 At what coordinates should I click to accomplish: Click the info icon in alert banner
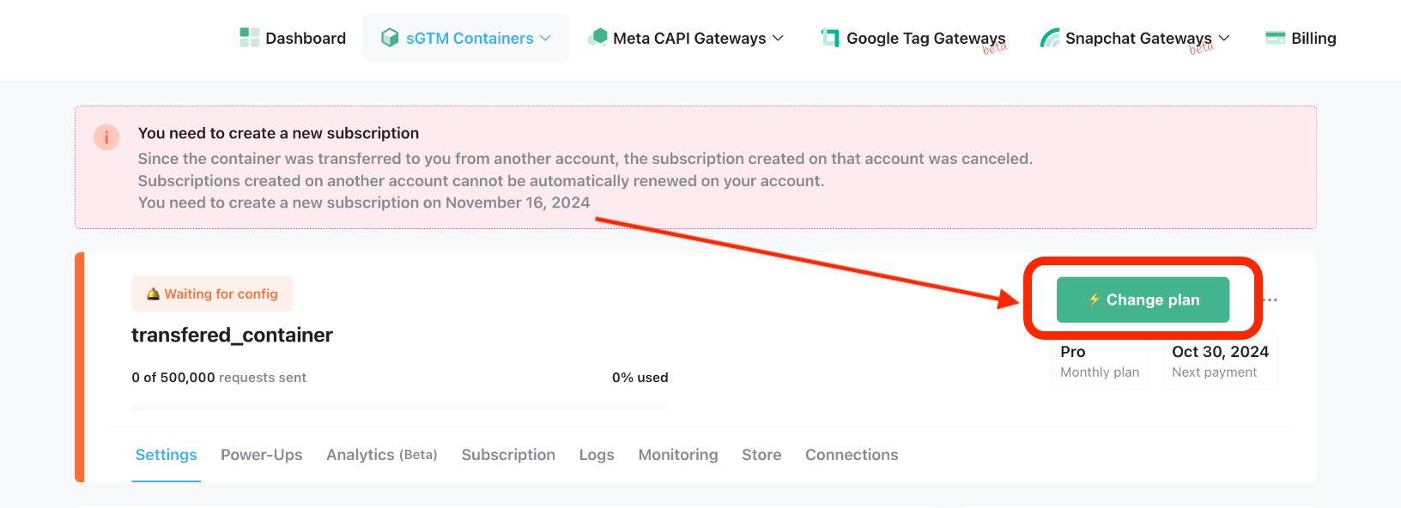pyautogui.click(x=106, y=137)
